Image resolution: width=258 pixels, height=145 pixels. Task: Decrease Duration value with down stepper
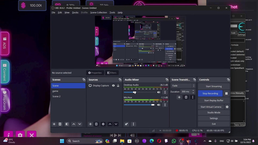pyautogui.click(x=193, y=93)
